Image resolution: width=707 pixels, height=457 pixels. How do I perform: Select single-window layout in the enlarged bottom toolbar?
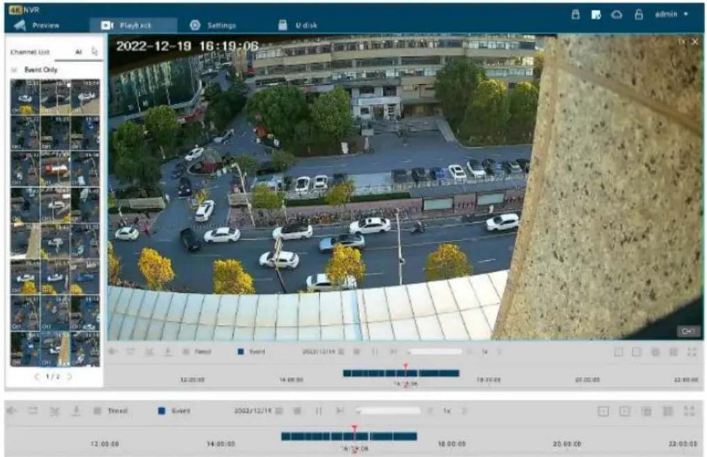pos(603,411)
